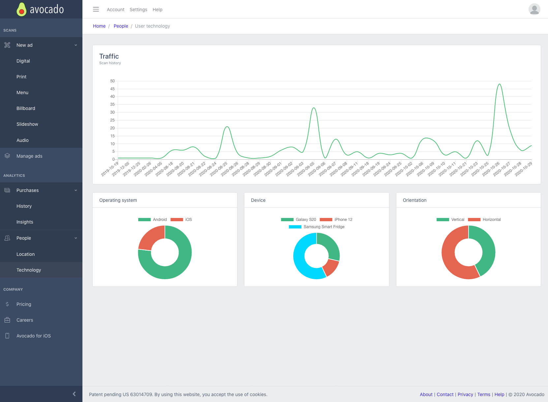Toggle Galaxy S20 legend in Device chart
The height and width of the screenshot is (402, 548).
tap(298, 220)
